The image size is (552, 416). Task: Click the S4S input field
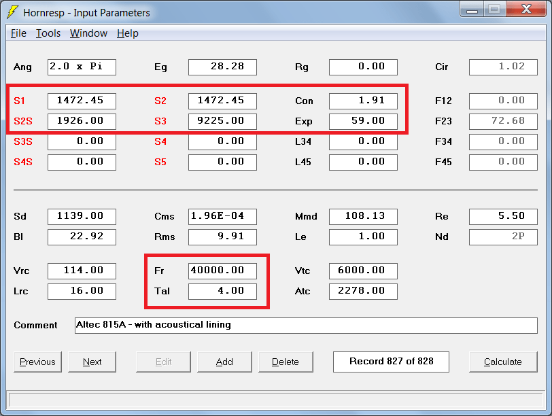(82, 162)
